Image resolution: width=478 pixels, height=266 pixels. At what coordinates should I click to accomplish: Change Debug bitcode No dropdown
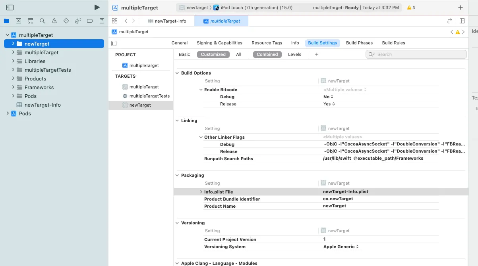(x=329, y=97)
